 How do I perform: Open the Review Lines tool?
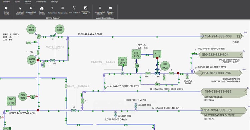(x=63, y=10)
